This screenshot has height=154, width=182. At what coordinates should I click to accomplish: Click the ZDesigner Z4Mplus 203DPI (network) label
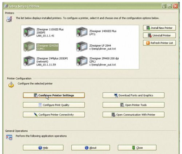(52, 62)
